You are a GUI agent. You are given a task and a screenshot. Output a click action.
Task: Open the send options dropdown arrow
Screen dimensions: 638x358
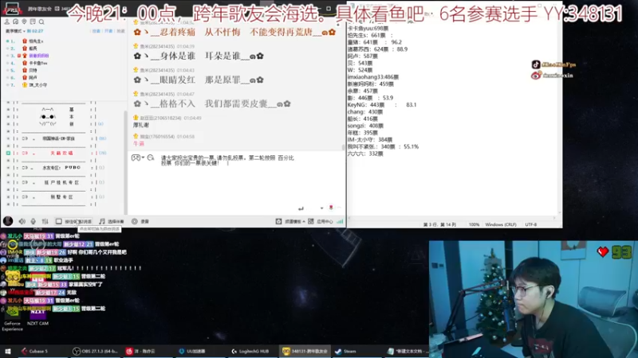coord(321,208)
